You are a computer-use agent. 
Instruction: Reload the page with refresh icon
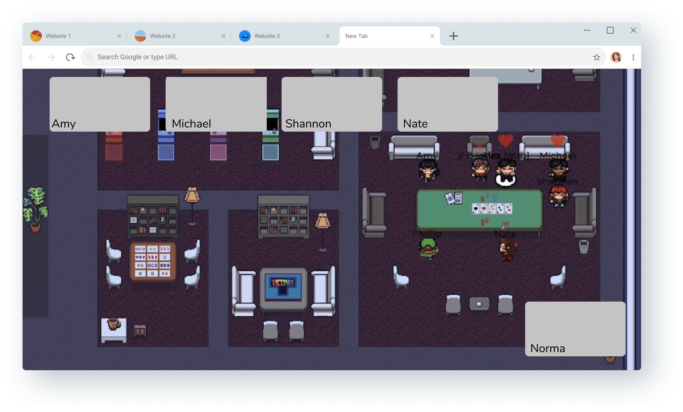[70, 57]
